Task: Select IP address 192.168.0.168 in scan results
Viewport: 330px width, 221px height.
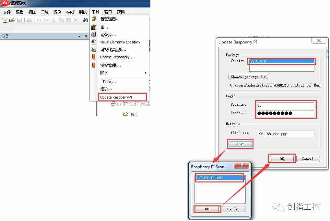Action: (x=219, y=178)
